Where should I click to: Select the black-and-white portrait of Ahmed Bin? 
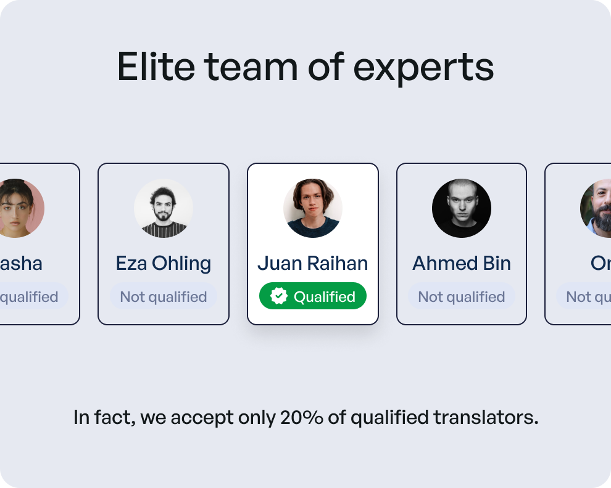[x=461, y=208]
